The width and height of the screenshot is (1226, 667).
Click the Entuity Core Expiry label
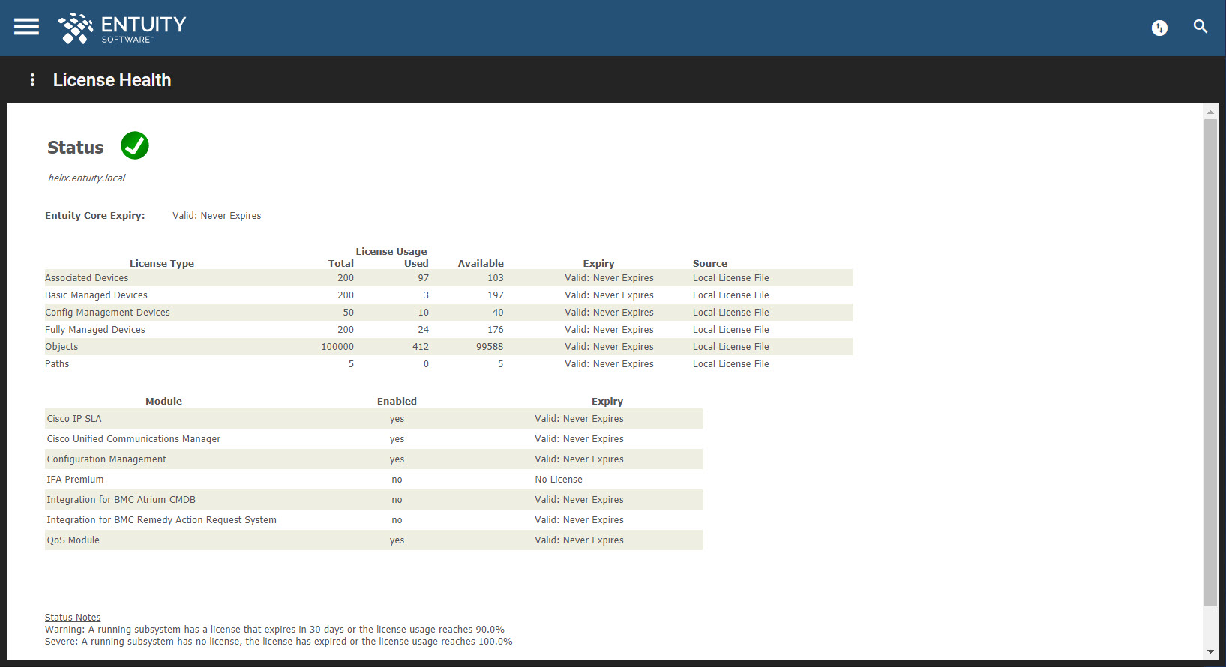[95, 216]
